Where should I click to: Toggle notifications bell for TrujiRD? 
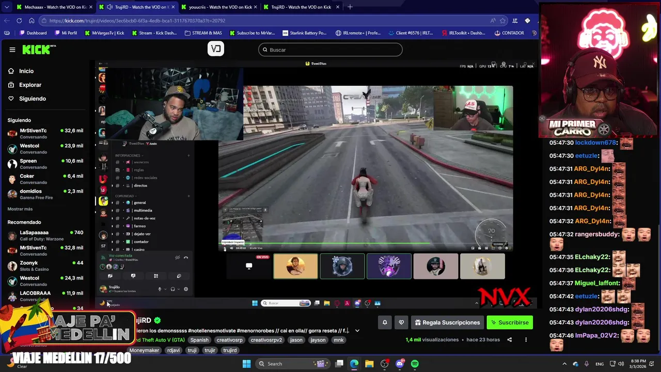click(x=385, y=322)
